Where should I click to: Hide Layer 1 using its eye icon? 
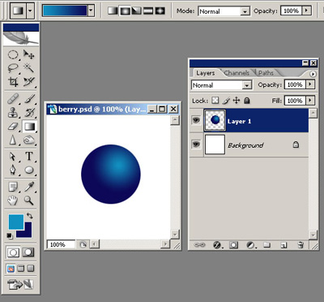196,120
